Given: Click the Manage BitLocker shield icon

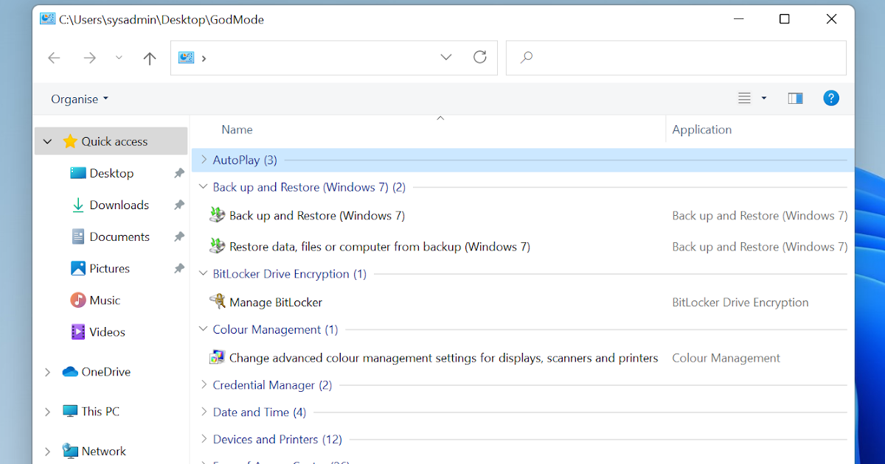Looking at the screenshot, I should tap(218, 302).
